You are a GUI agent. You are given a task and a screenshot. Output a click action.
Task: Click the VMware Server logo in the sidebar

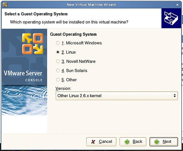33,43
